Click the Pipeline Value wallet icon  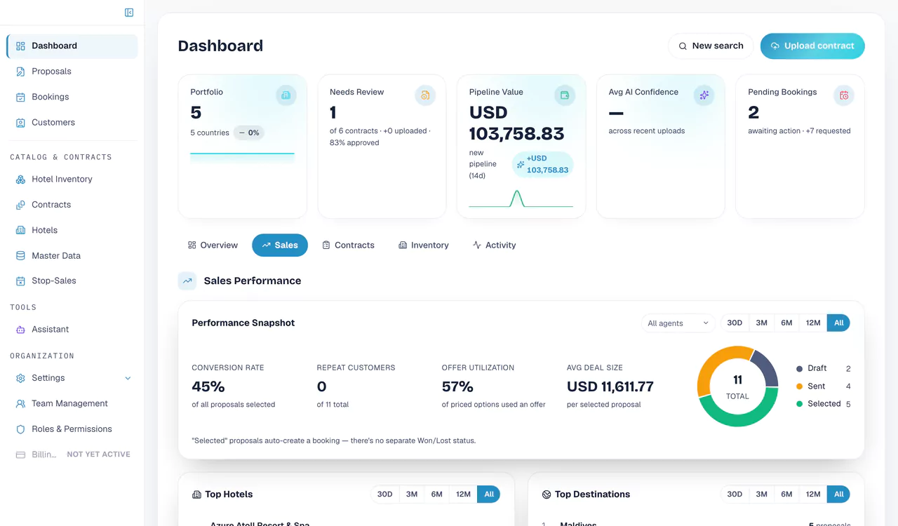pyautogui.click(x=565, y=95)
